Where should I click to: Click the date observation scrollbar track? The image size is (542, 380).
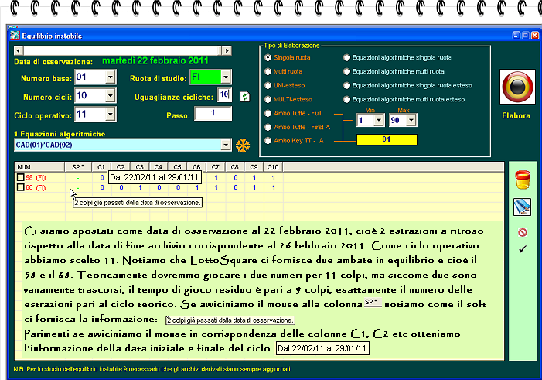(122, 50)
